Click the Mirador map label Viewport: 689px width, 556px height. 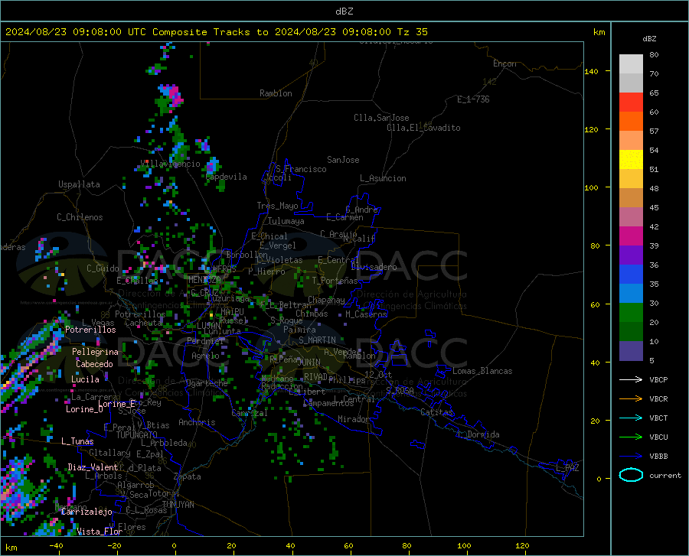(x=354, y=419)
